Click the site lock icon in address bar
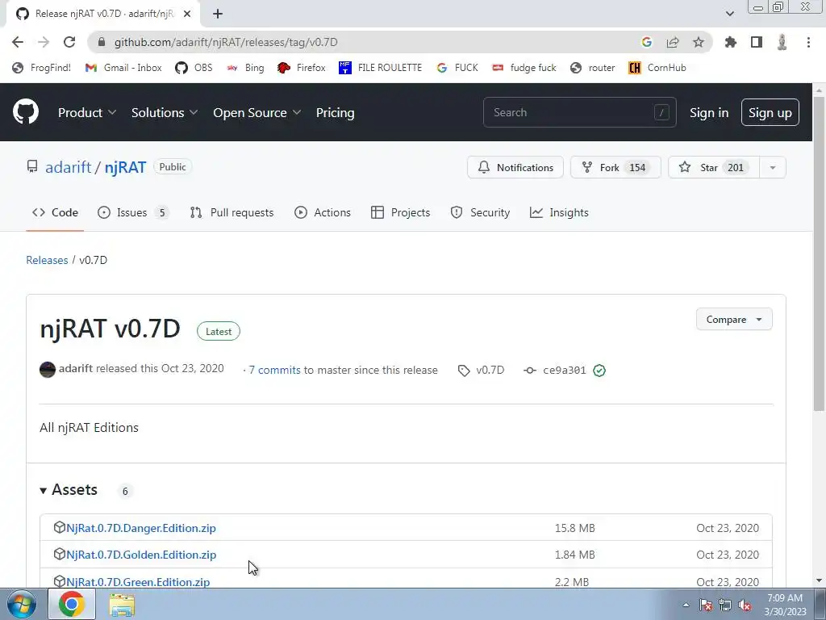826x620 pixels. (x=102, y=42)
